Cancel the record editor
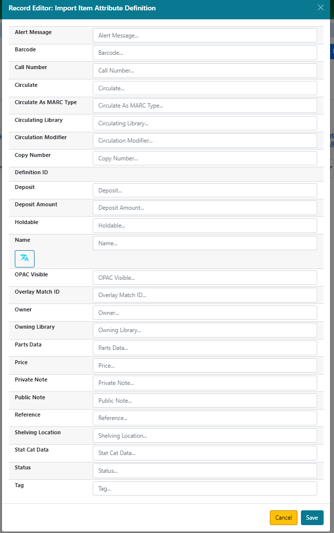Screen dimensions: 334x533 [x=283, y=518]
